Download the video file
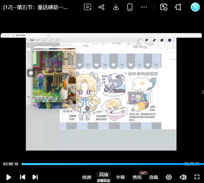Image resolution: width=204 pixels, height=183 pixels. pos(116,7)
